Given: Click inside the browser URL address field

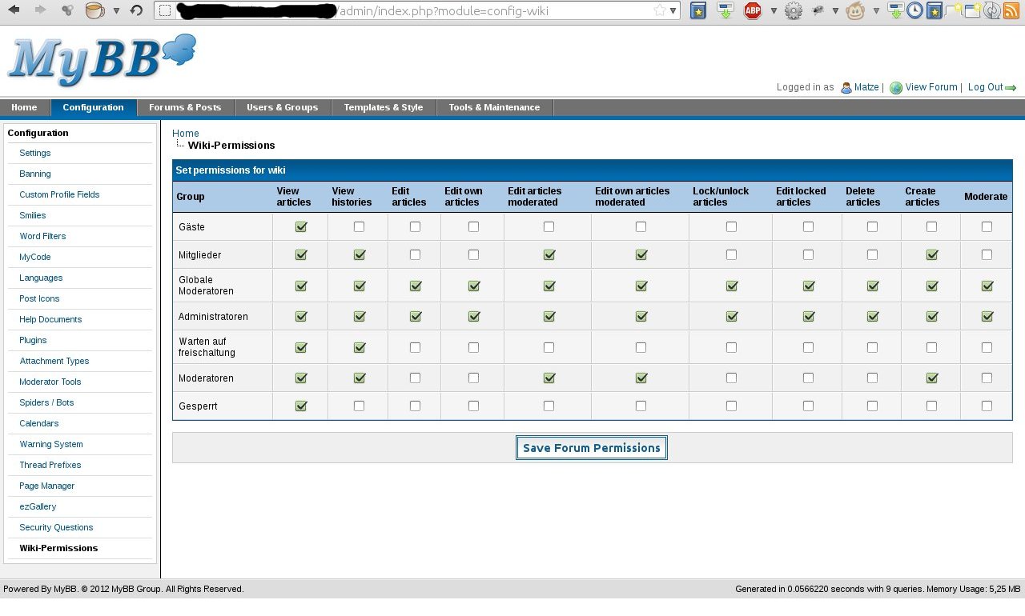Looking at the screenshot, I should 440,11.
